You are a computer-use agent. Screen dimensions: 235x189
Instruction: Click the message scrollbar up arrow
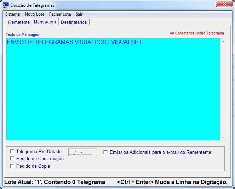point(223,42)
